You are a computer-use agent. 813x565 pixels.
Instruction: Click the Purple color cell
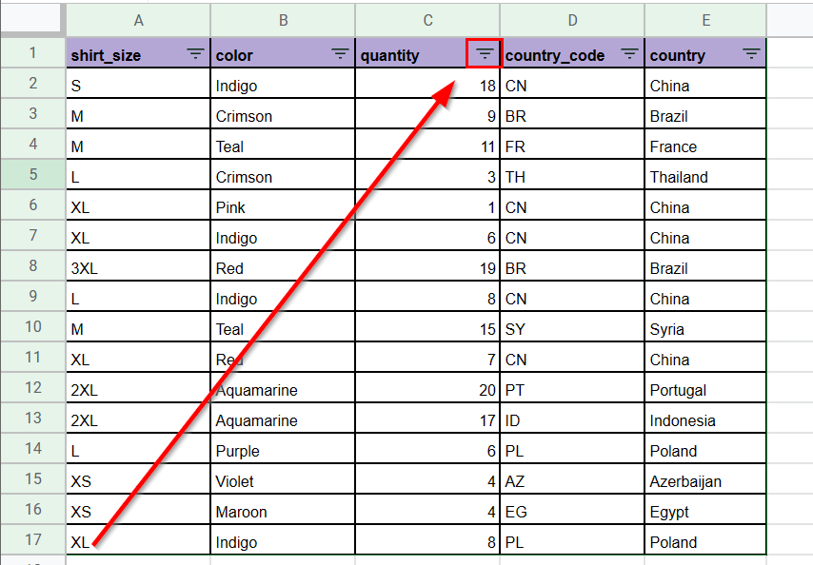[283, 448]
